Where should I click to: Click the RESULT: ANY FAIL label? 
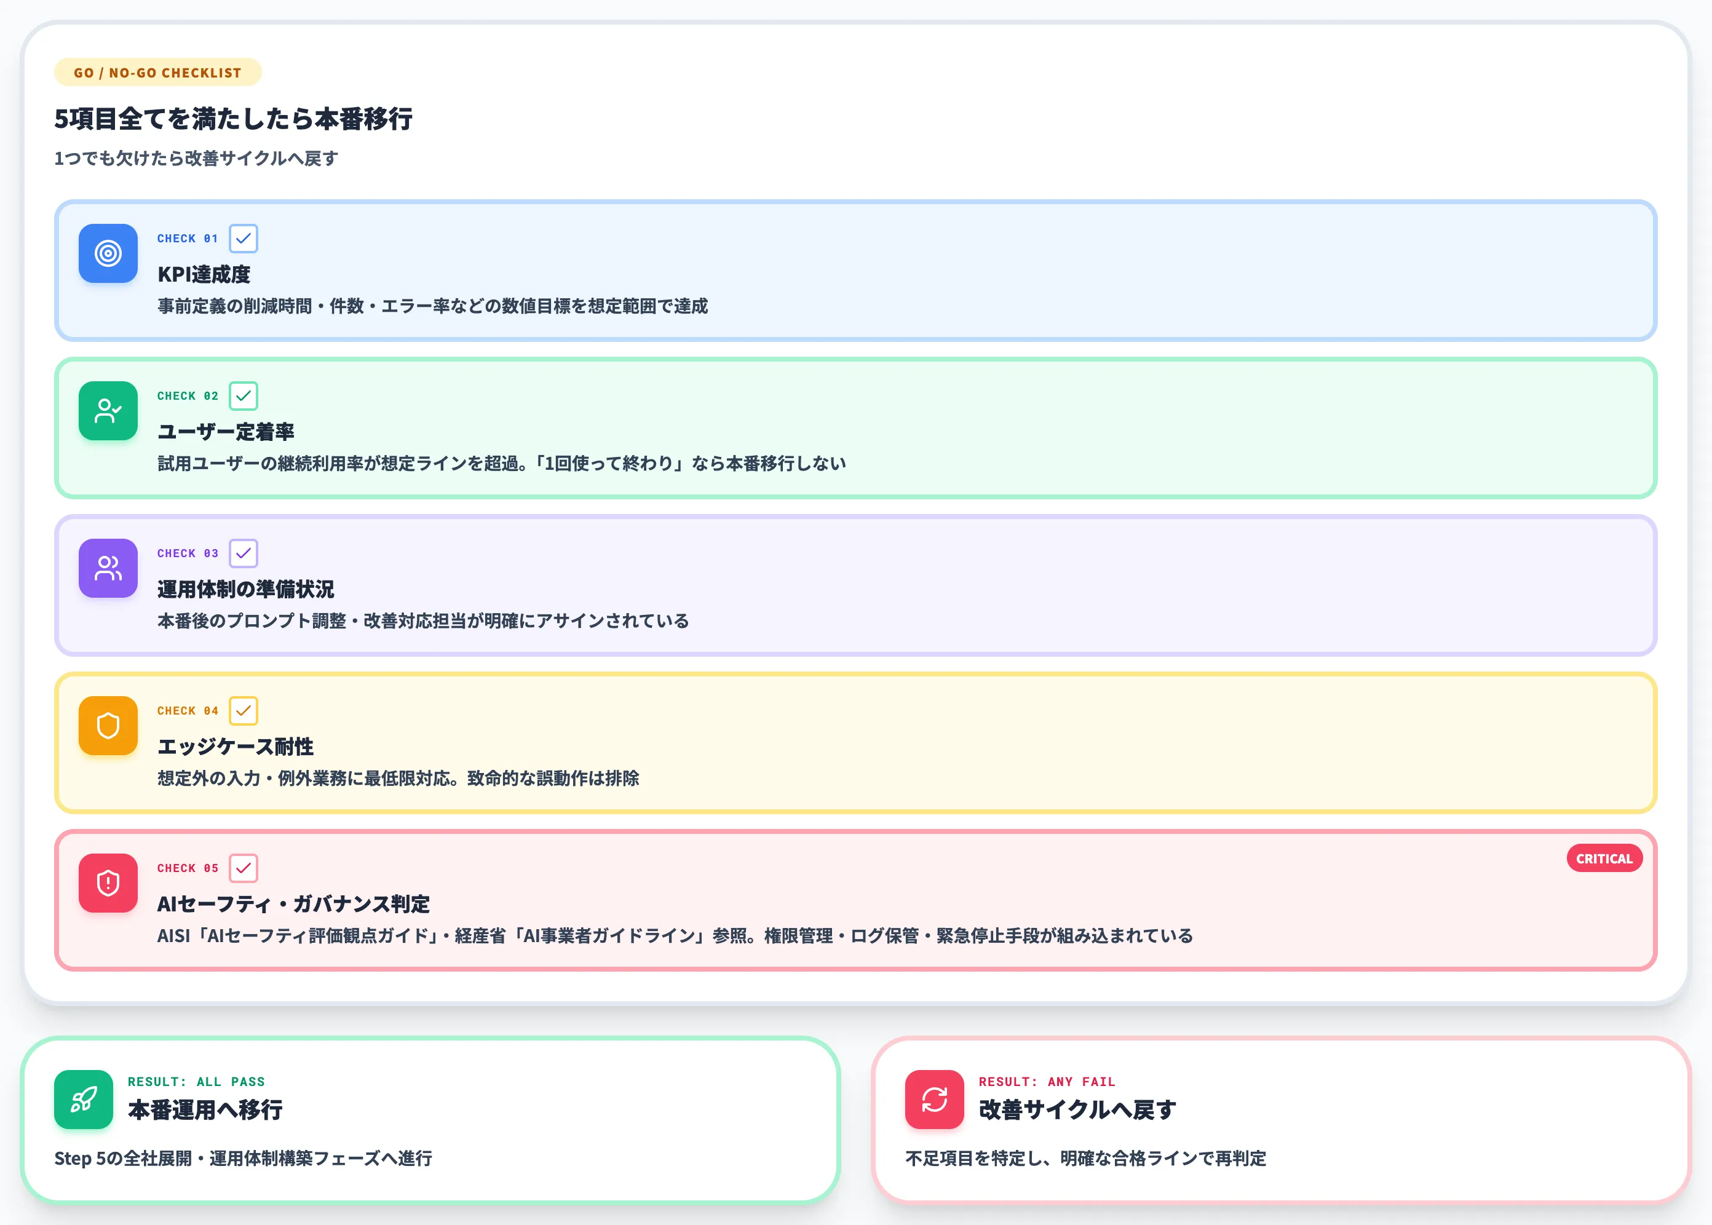click(x=1047, y=1082)
